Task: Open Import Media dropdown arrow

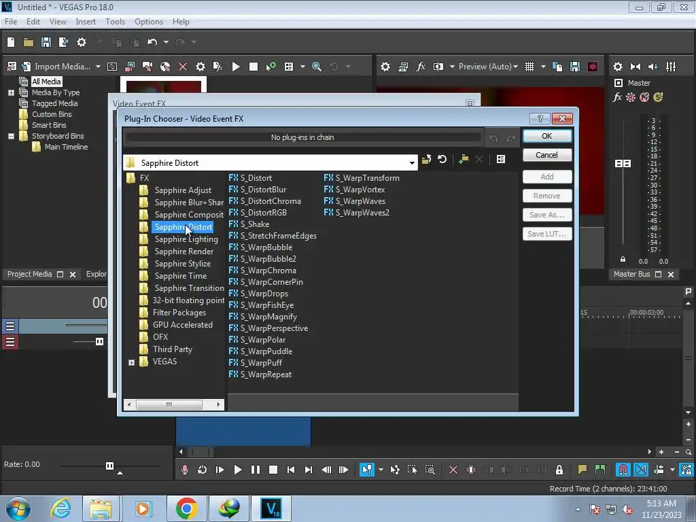Action: [x=98, y=67]
